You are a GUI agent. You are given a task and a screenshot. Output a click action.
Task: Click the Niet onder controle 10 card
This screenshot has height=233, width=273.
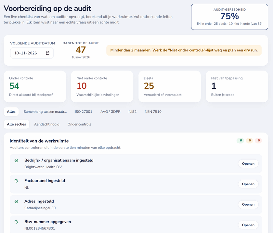[x=102, y=86]
